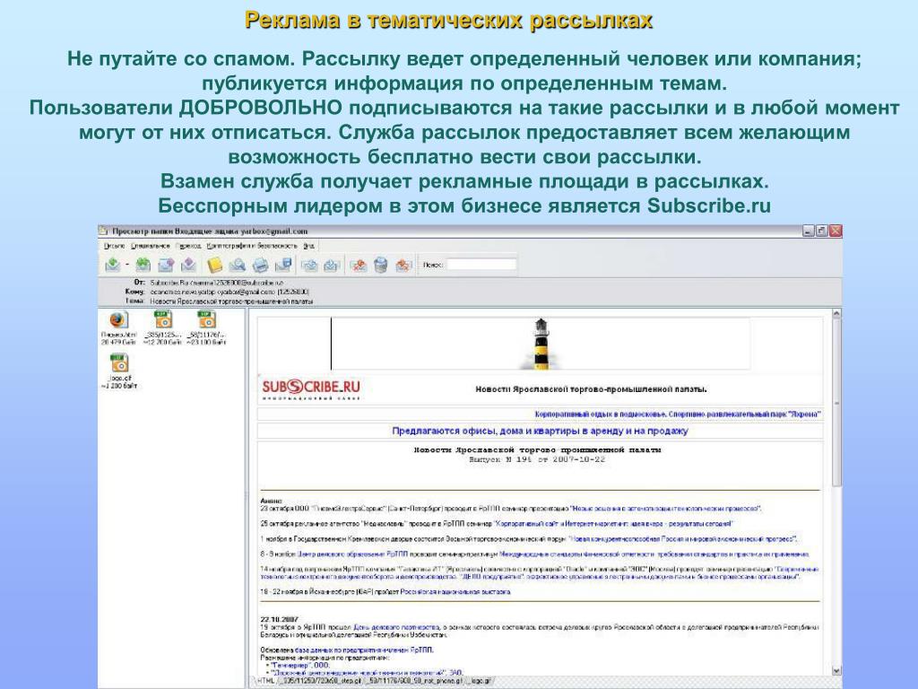Open the Письмо menu
The image size is (918, 689).
click(x=114, y=246)
